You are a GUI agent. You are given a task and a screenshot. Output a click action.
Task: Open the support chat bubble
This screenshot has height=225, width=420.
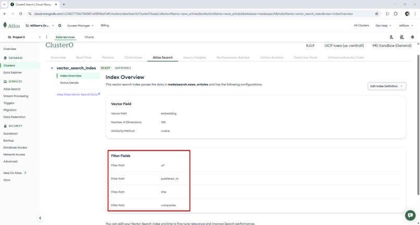(410, 215)
